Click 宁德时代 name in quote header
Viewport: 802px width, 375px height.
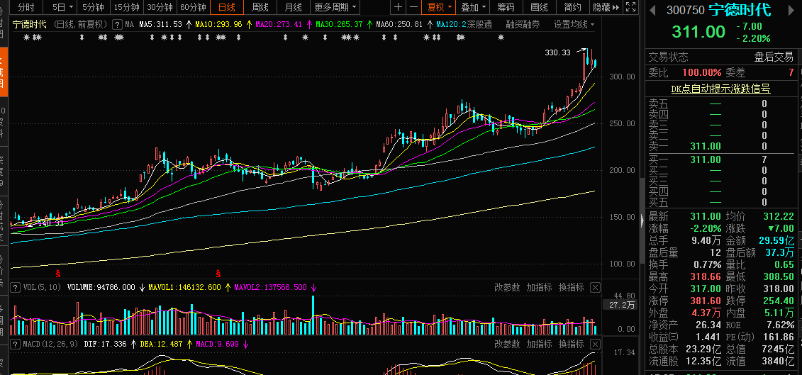(x=740, y=9)
